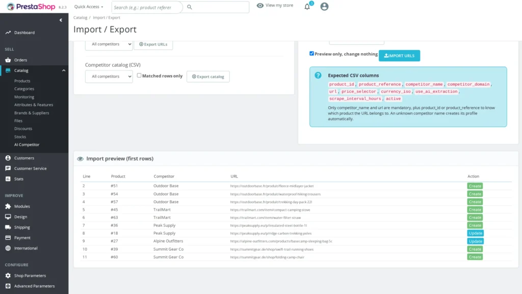Click the PrestaShop logo
The width and height of the screenshot is (522, 294).
click(x=31, y=7)
